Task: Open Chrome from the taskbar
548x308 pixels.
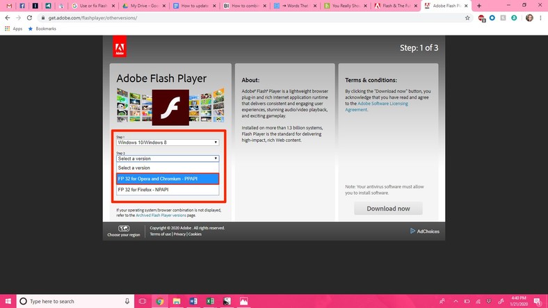Action: pos(160,301)
